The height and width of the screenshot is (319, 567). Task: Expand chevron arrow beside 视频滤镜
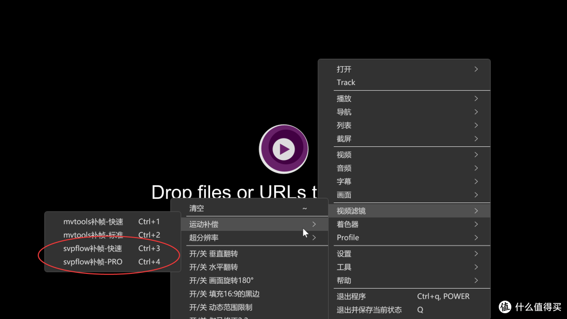coord(476,211)
